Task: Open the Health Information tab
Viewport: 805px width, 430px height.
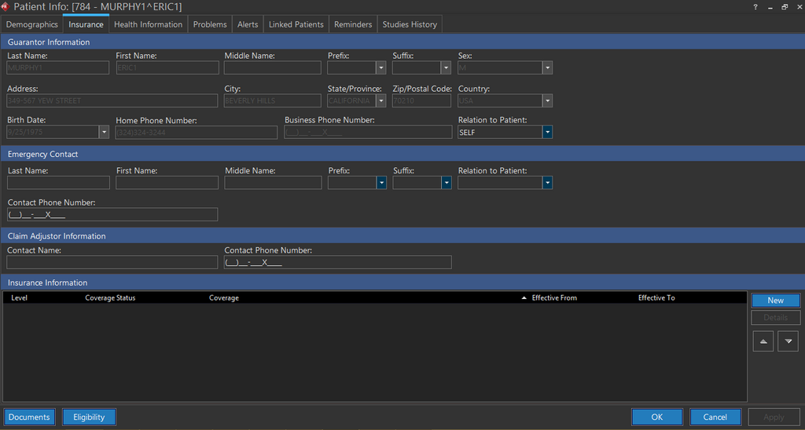Action: pos(148,24)
